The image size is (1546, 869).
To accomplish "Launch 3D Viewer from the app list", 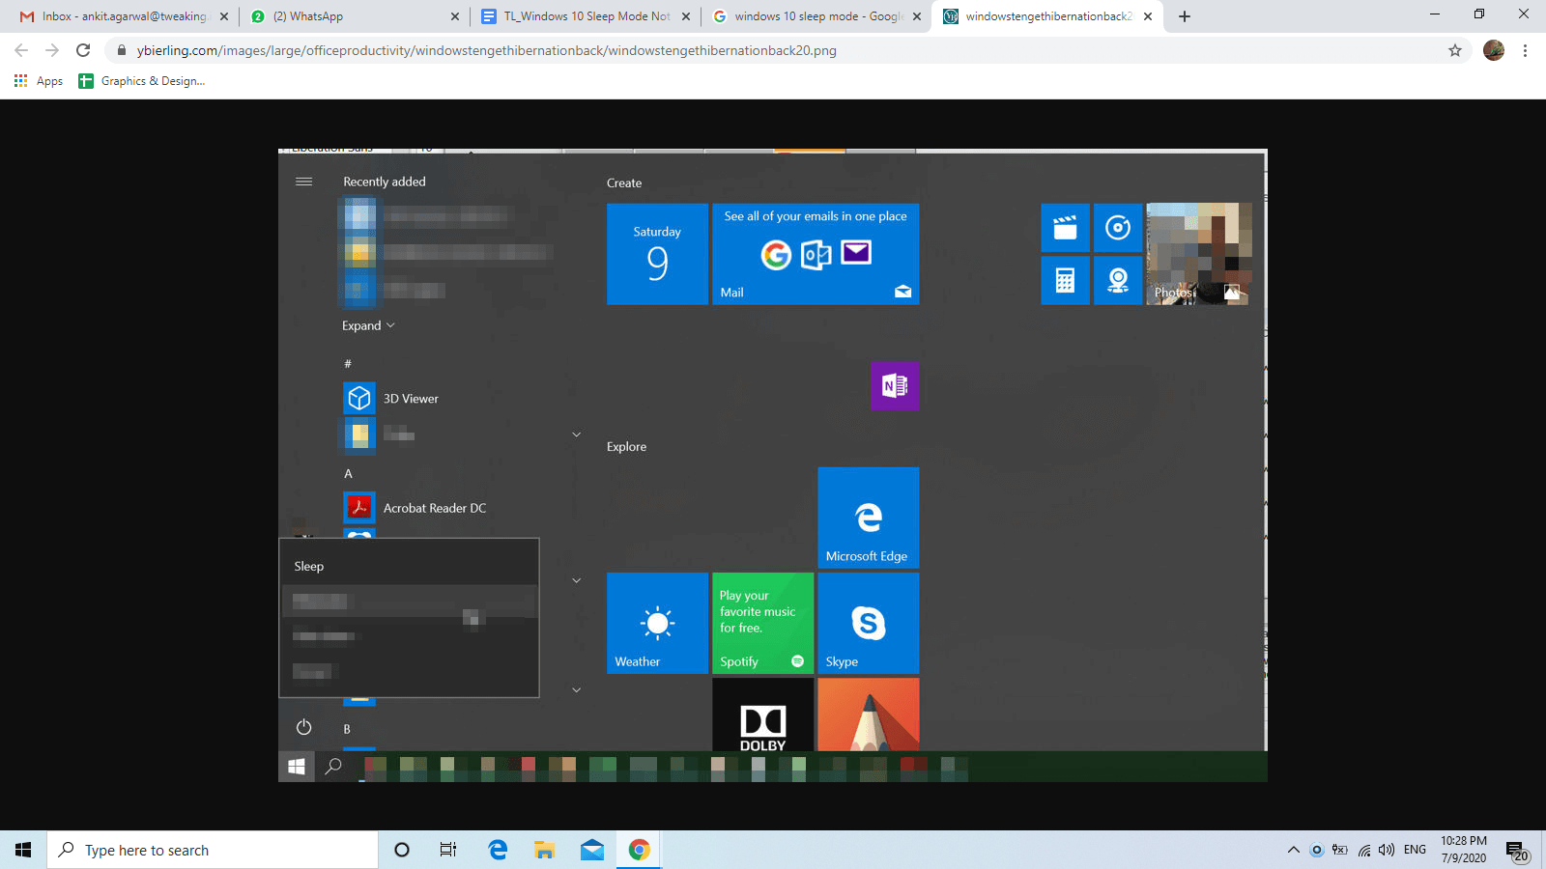I will (x=411, y=398).
